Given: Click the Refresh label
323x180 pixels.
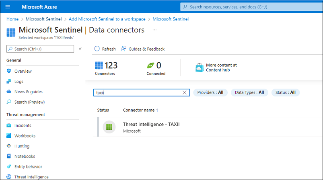Looking at the screenshot, I should tap(109, 49).
